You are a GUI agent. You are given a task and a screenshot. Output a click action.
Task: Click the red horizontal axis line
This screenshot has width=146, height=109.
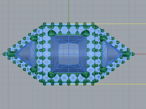click(x=141, y=54)
